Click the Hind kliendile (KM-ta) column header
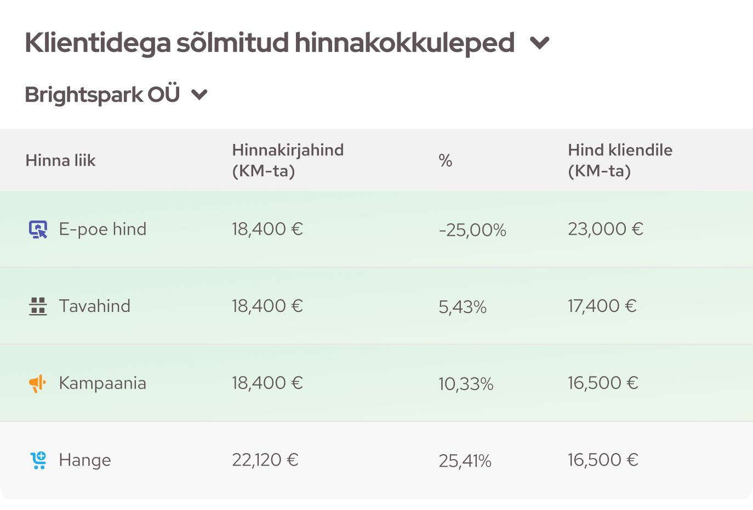The height and width of the screenshot is (510, 753). pyautogui.click(x=620, y=160)
